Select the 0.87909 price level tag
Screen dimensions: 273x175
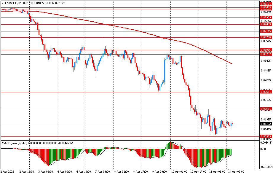(265, 17)
